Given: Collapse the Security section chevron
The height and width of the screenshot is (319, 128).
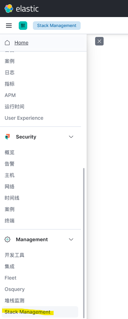Looking at the screenshot, I should tap(71, 137).
